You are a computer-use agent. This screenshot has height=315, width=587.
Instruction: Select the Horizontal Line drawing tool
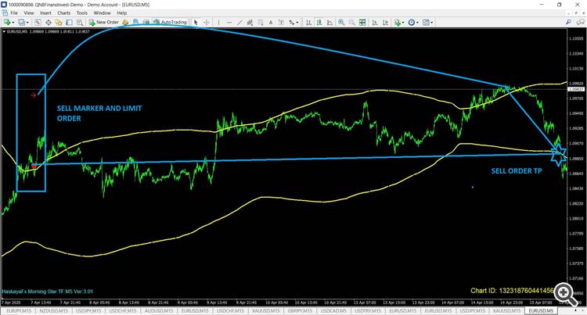pos(229,23)
